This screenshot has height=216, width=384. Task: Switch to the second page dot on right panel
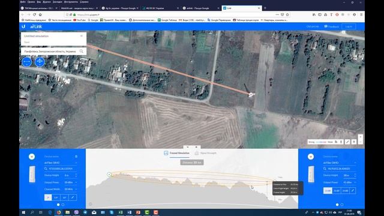(342, 205)
